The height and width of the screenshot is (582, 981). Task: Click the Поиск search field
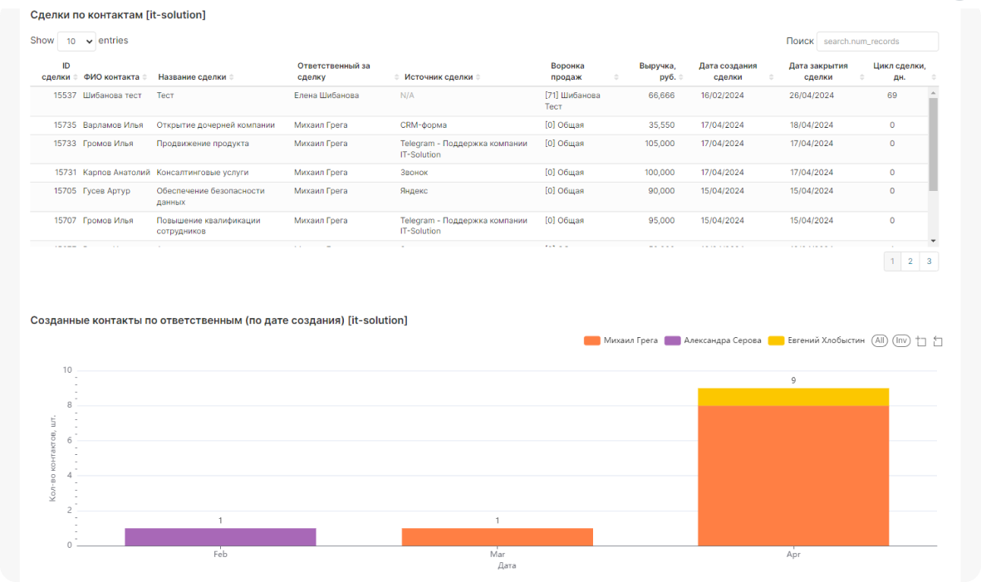tap(877, 41)
